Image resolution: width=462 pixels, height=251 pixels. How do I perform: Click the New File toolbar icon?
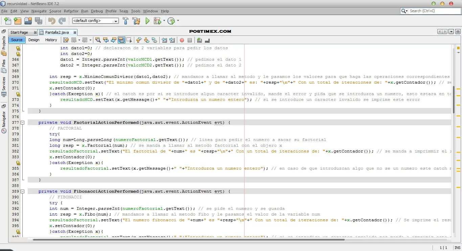coord(7,21)
